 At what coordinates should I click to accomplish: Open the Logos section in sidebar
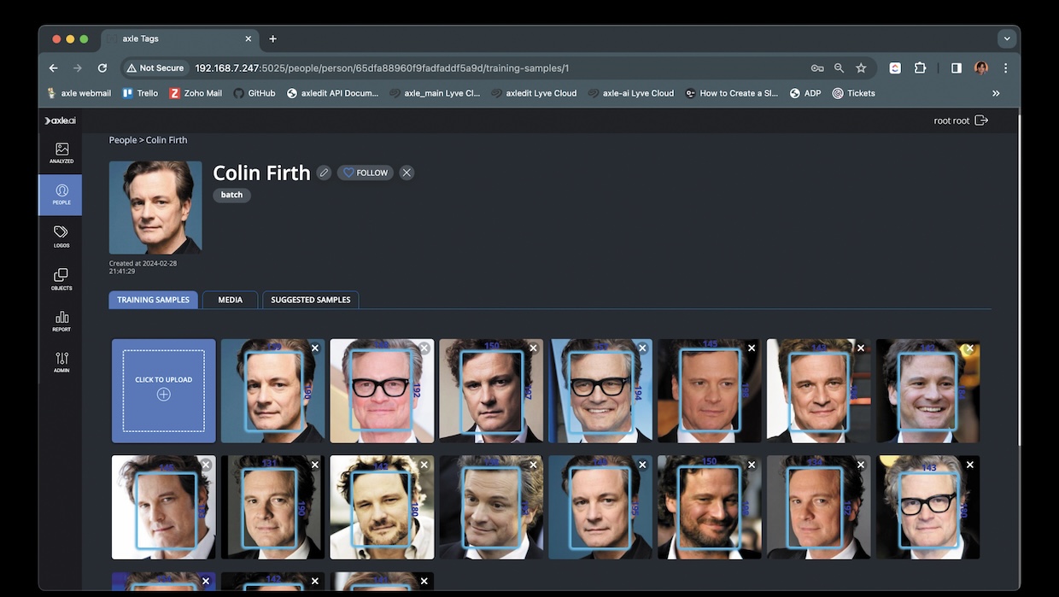point(61,237)
